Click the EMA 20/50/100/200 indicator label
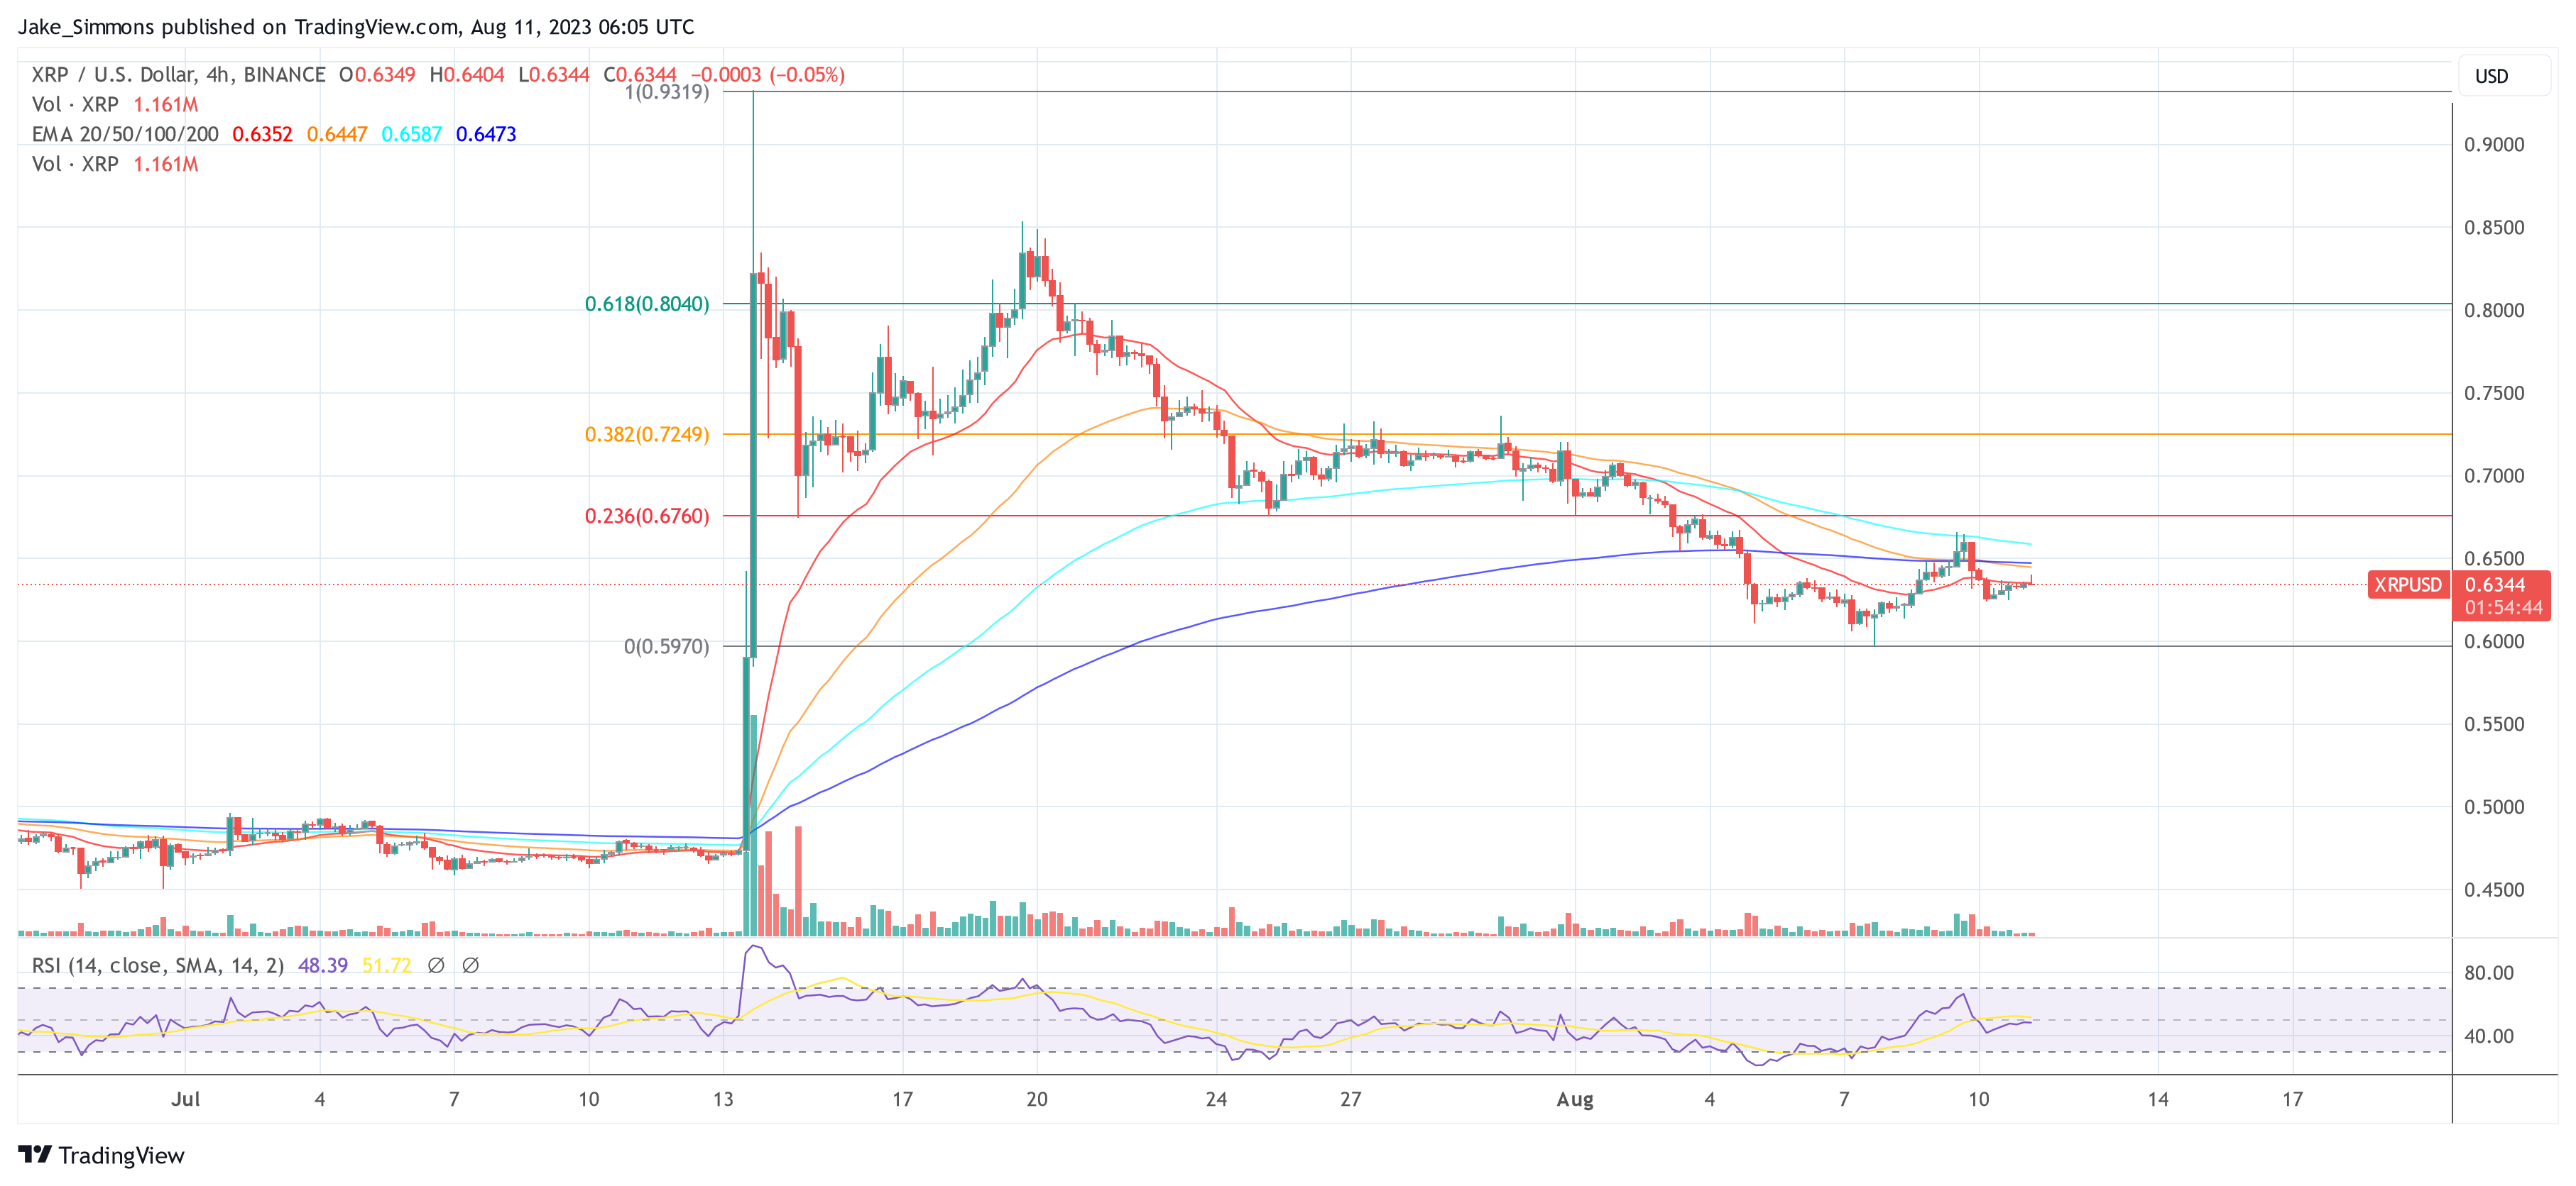The width and height of the screenshot is (2576, 1186). click(125, 134)
